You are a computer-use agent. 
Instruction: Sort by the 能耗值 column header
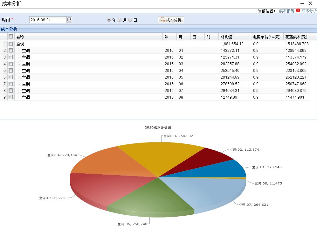coord(226,37)
